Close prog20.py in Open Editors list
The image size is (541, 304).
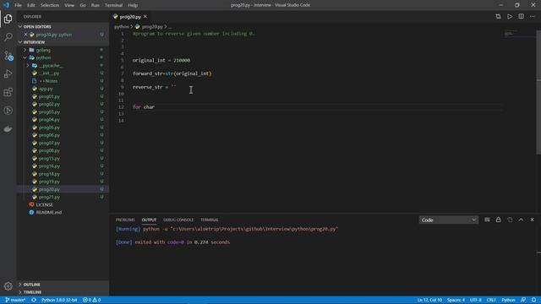click(26, 35)
